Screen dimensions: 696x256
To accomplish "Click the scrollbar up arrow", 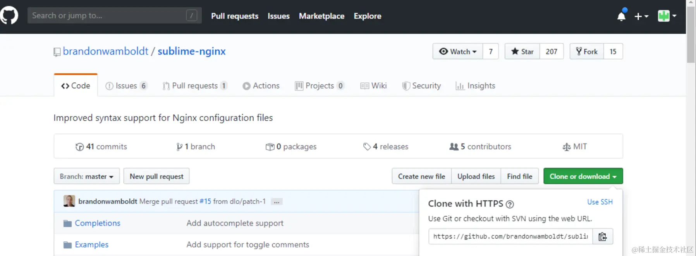I will click(691, 3).
